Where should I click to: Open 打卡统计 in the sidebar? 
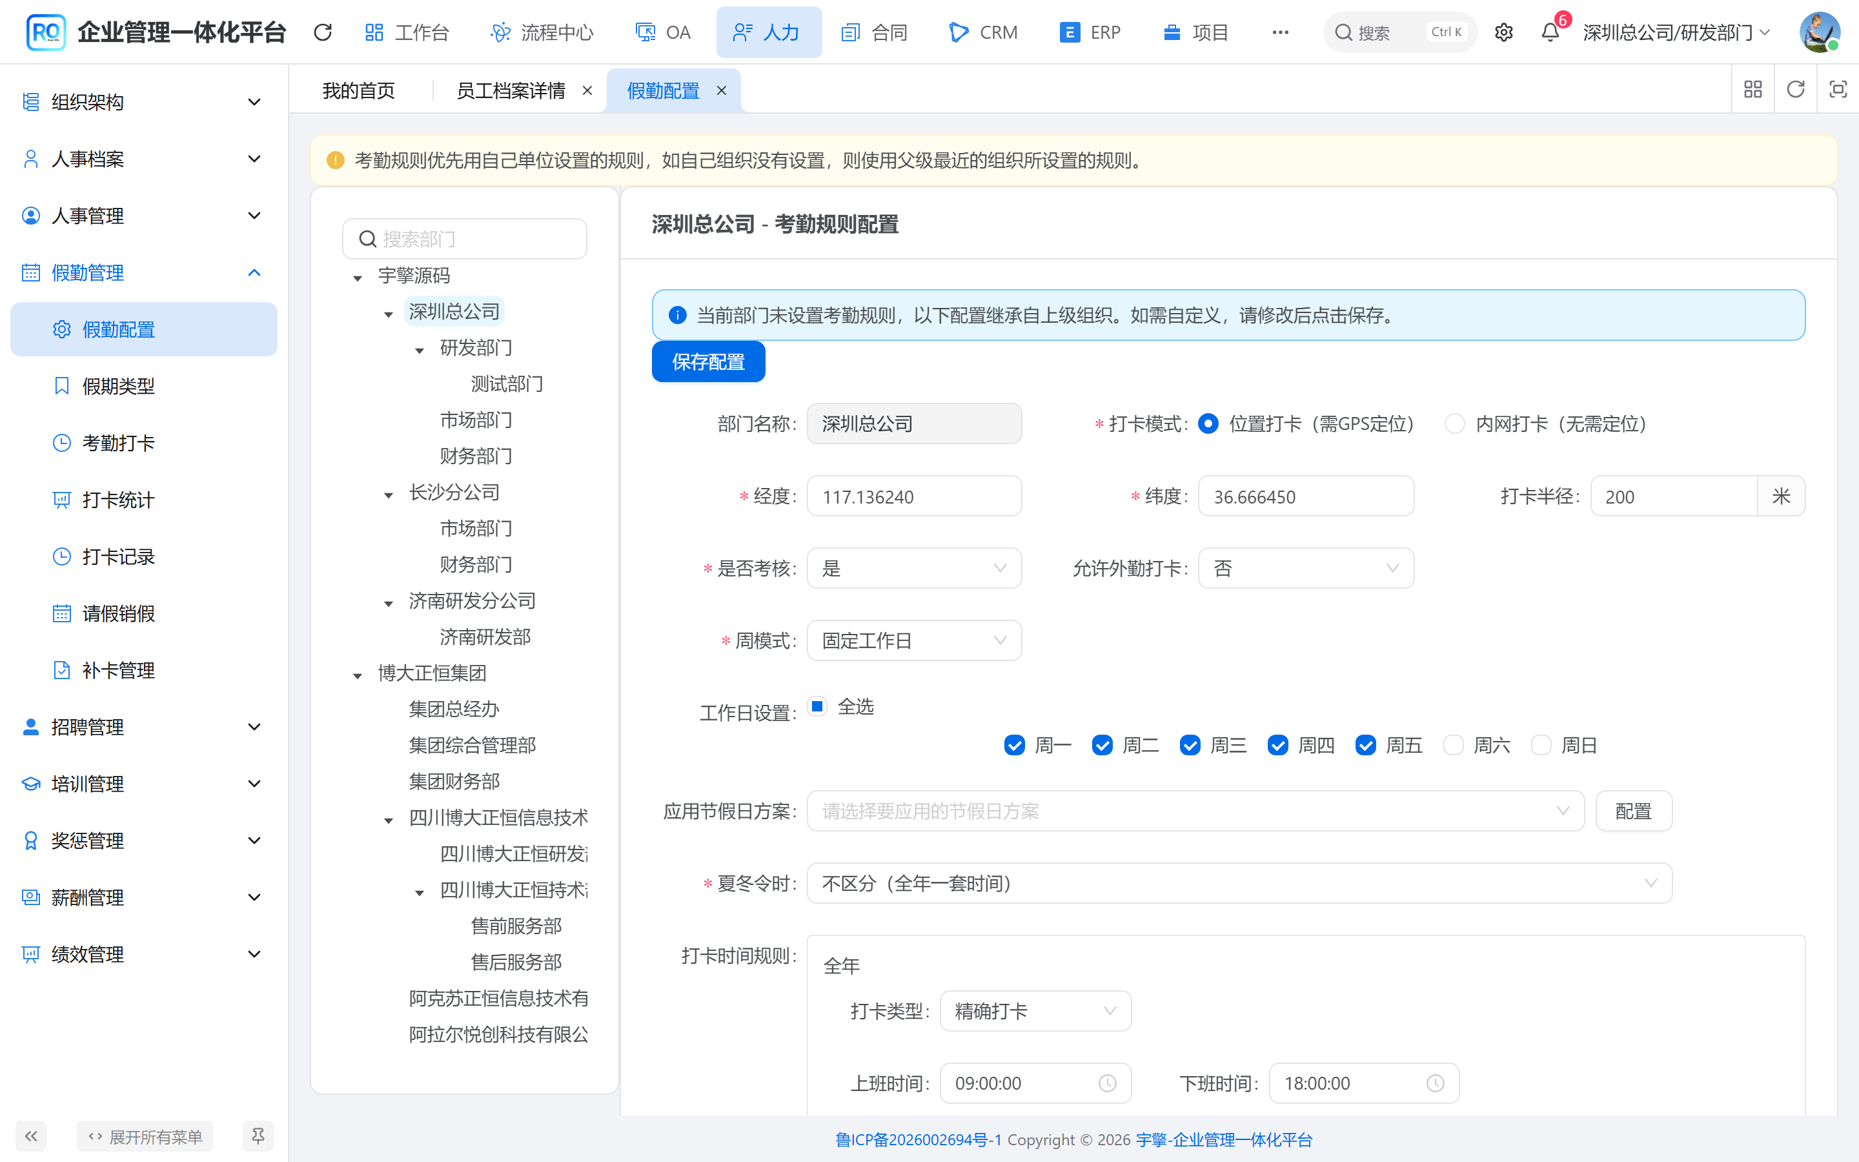pos(144,500)
